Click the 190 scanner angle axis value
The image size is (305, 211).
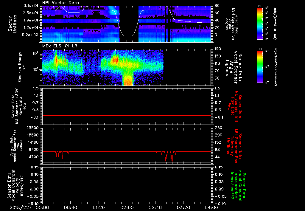pyautogui.click(x=218, y=49)
